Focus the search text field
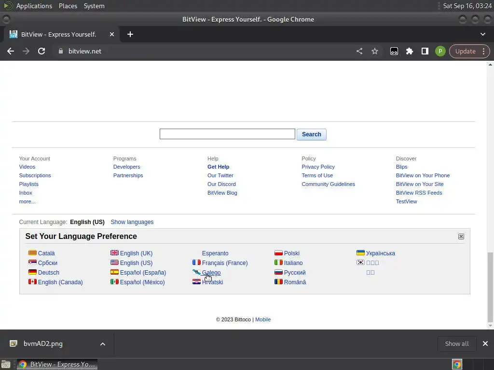This screenshot has width=494, height=370. click(227, 134)
